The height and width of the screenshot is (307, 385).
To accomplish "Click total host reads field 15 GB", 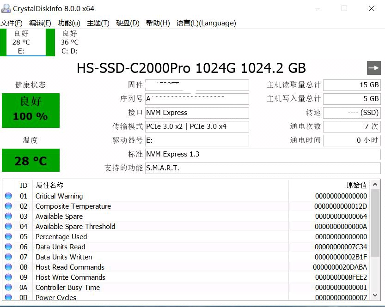I will coord(352,85).
